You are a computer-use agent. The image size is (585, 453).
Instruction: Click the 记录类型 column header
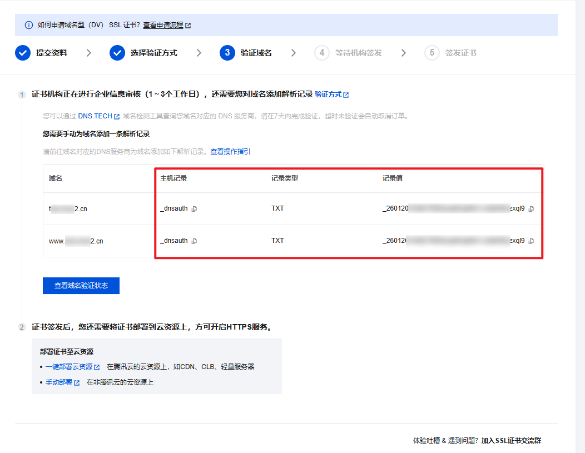(285, 178)
